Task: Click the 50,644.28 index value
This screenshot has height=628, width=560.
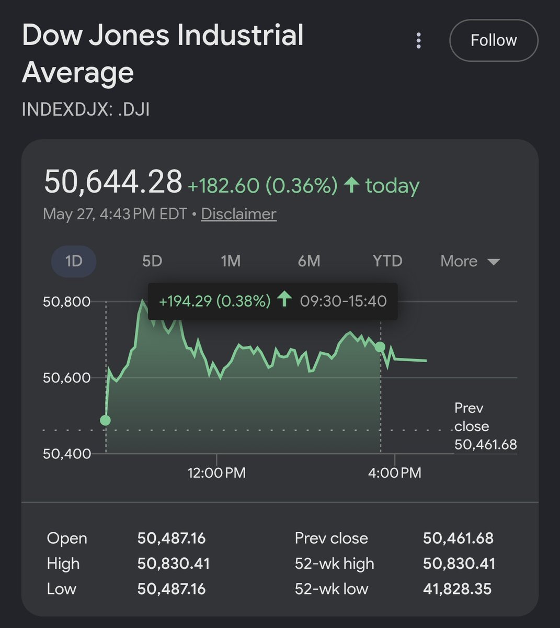Action: click(113, 182)
